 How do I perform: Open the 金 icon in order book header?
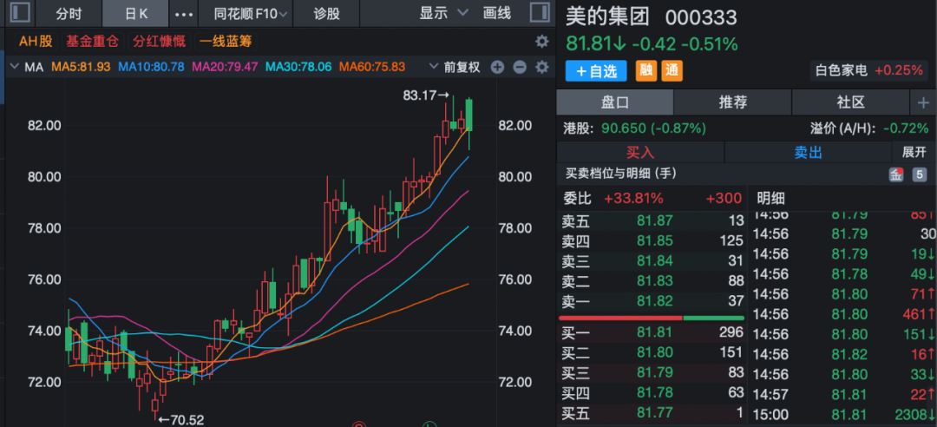click(894, 174)
